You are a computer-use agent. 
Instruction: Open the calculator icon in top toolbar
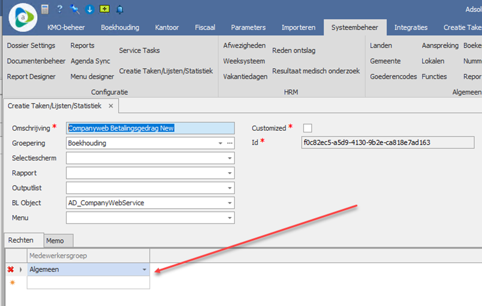point(45,9)
